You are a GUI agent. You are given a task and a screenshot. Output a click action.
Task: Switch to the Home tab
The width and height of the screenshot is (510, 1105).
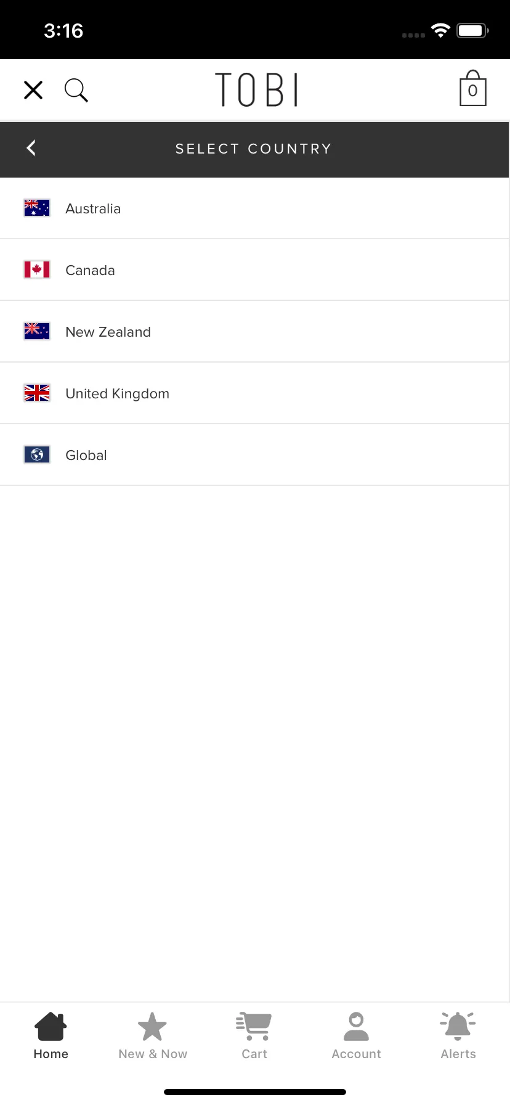[51, 1036]
